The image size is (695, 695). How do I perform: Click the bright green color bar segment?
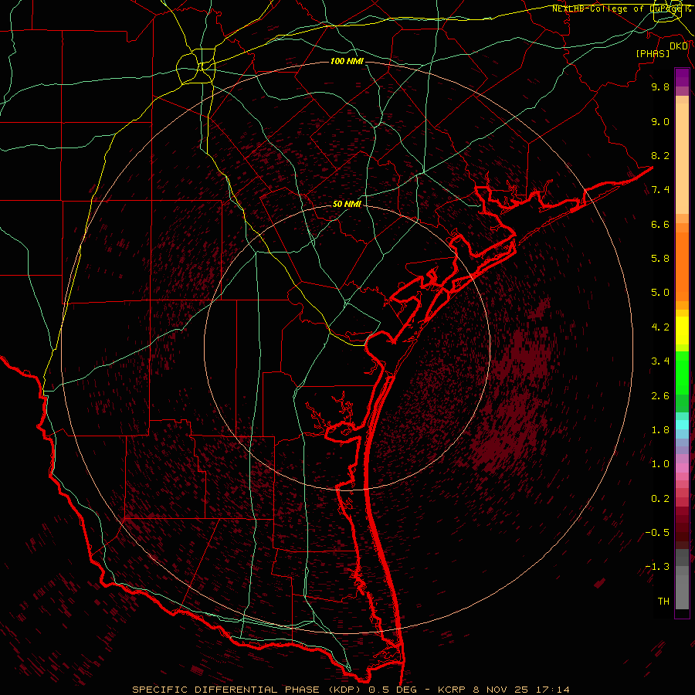(x=682, y=373)
